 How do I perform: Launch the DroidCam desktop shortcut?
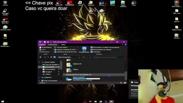(x=5, y=44)
